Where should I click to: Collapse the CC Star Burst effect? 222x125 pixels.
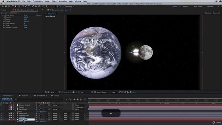pos(1,15)
